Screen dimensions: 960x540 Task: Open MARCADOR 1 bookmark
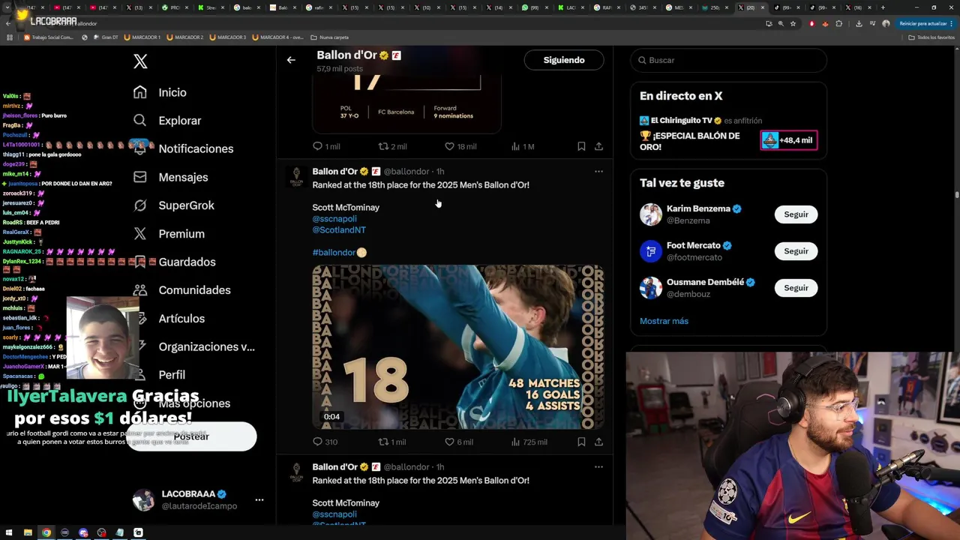click(142, 37)
